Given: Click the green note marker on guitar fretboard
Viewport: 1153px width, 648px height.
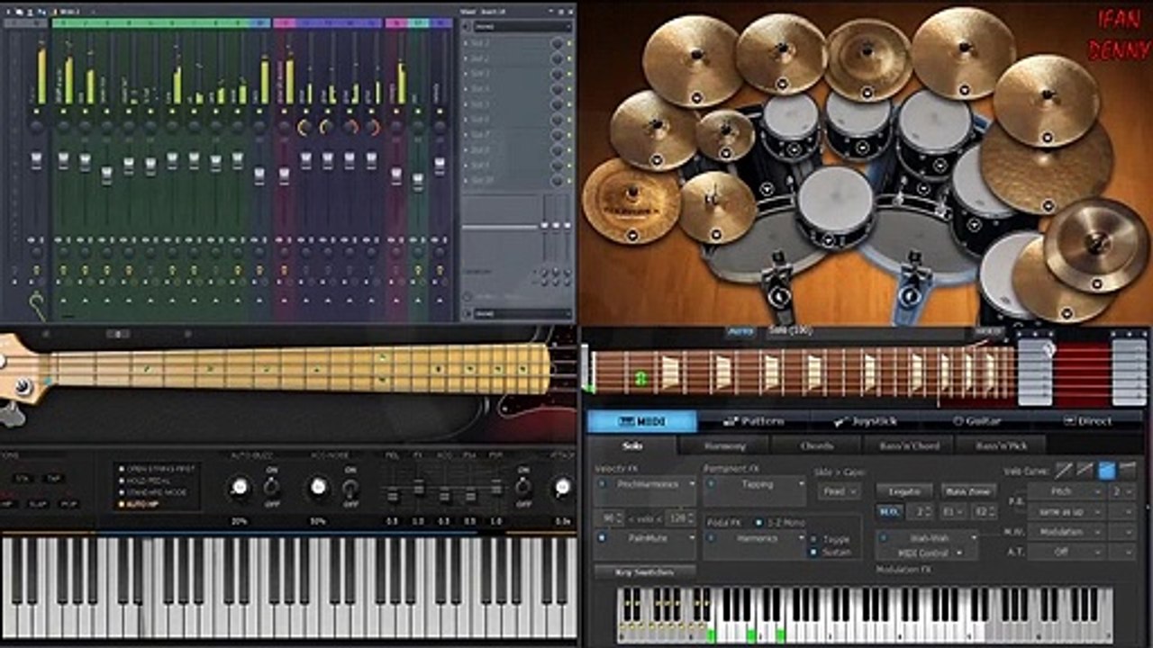Looking at the screenshot, I should [641, 380].
